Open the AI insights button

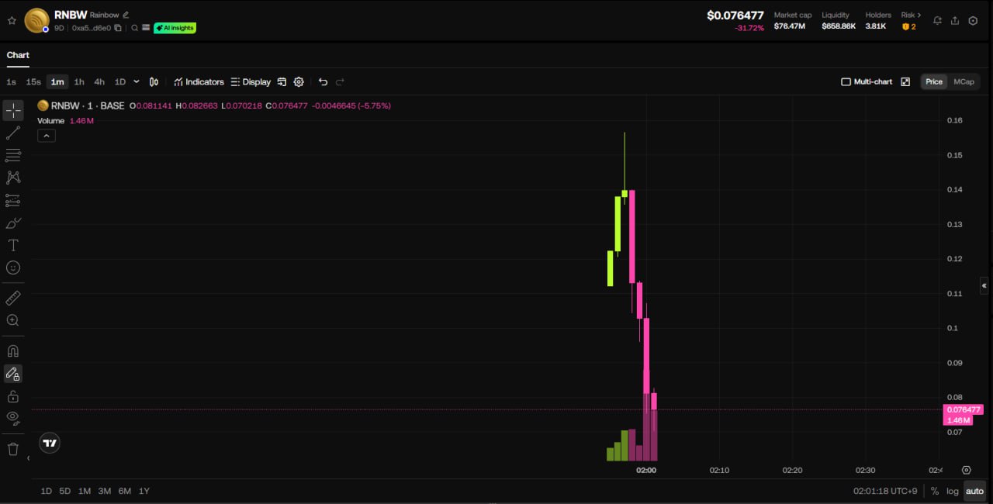pos(175,28)
